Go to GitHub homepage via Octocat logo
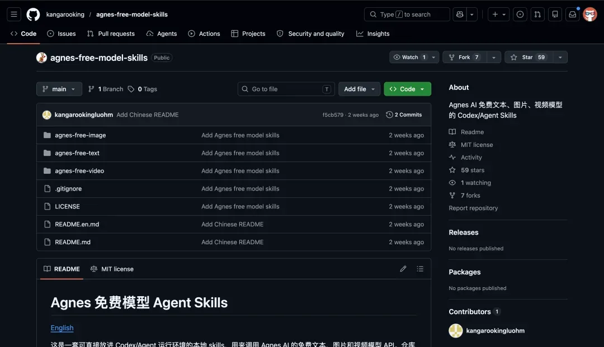This screenshot has width=604, height=347. [x=33, y=15]
